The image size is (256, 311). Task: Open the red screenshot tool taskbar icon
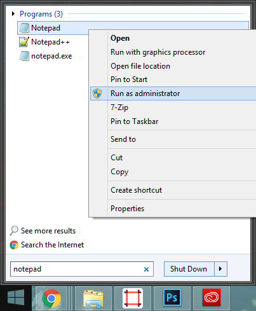click(x=133, y=298)
